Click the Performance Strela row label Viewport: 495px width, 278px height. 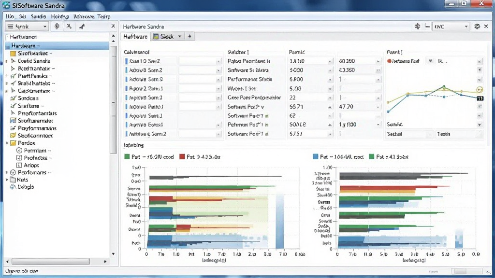point(250,80)
